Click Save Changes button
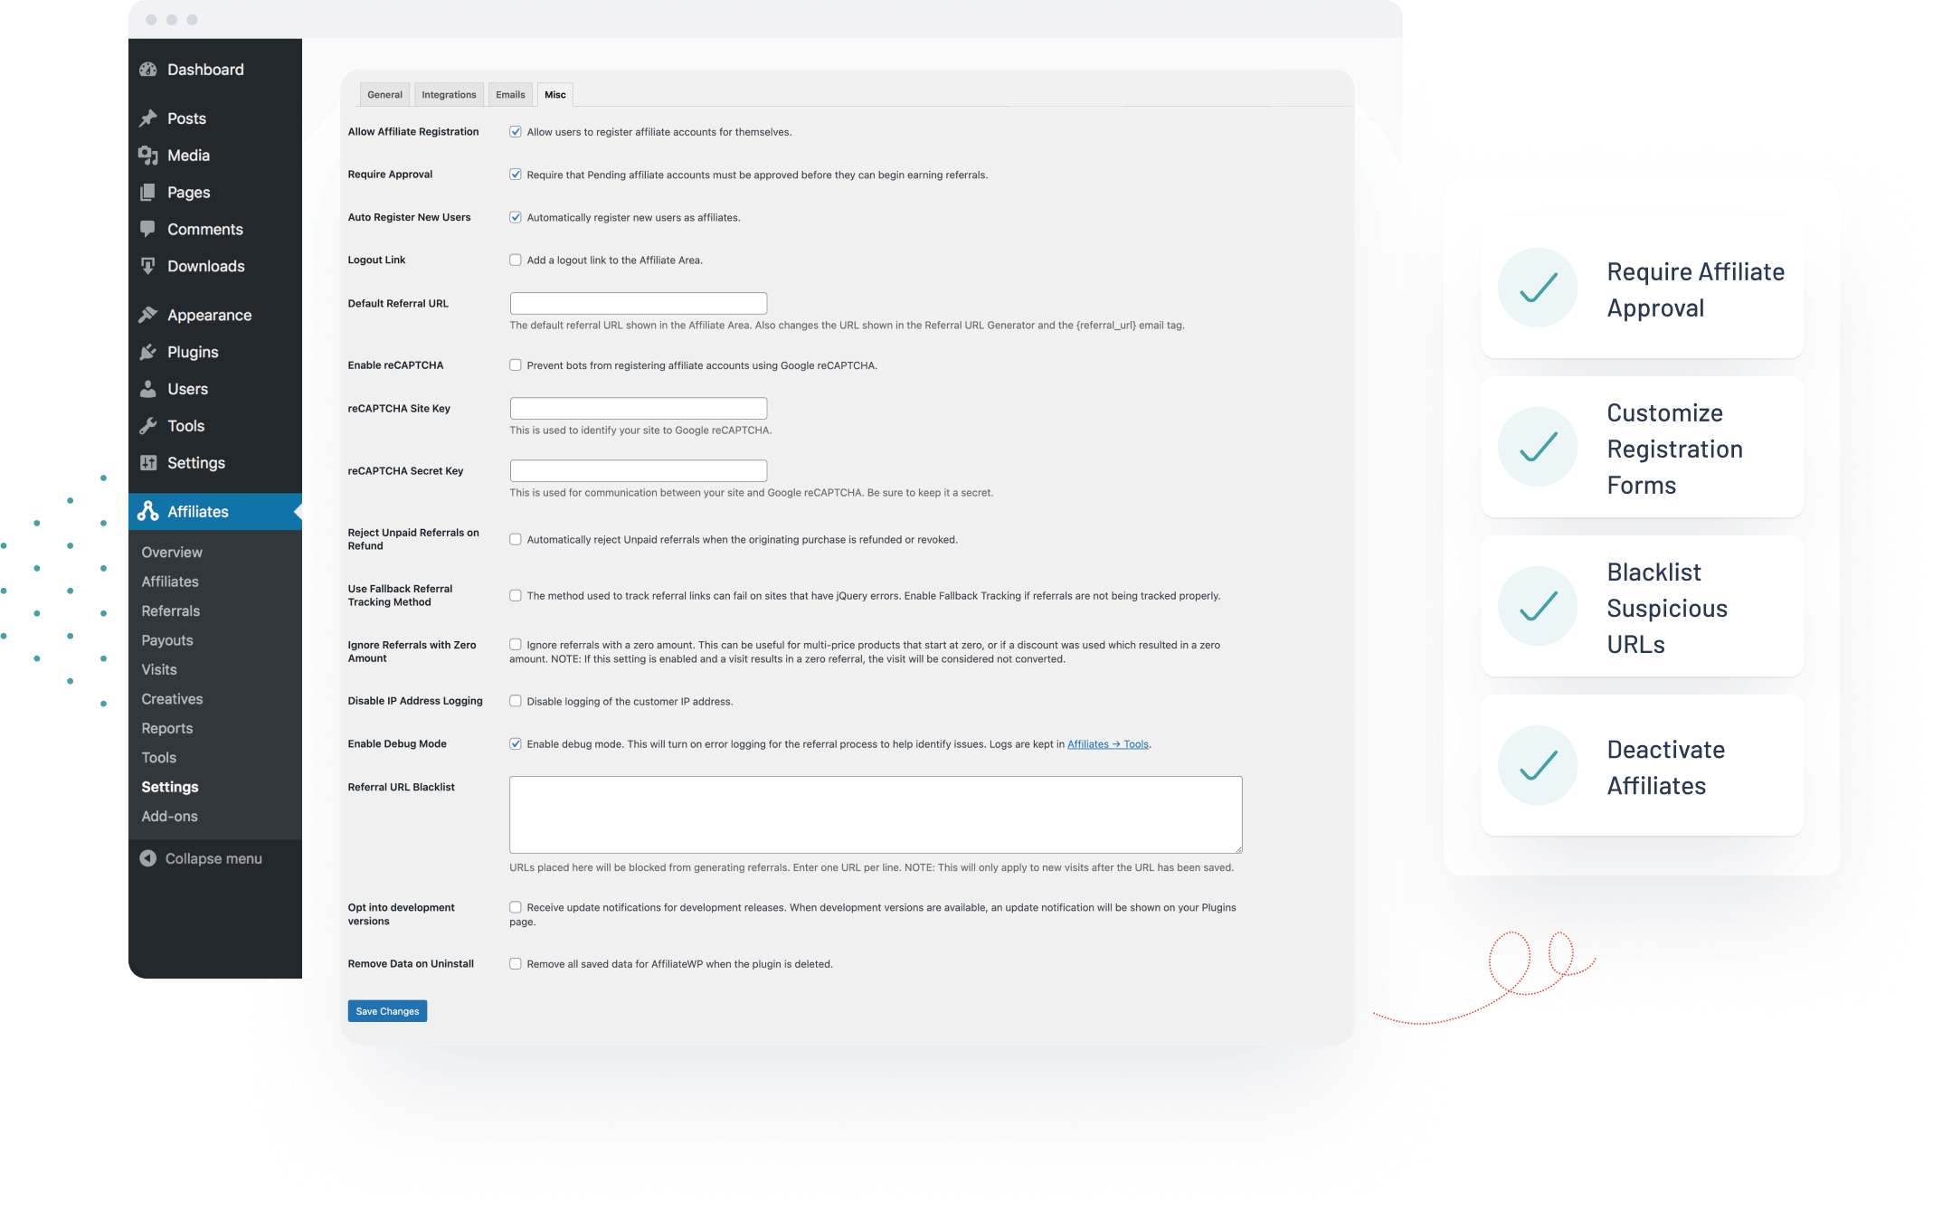Viewport: 1933px width, 1211px height. point(386,1010)
